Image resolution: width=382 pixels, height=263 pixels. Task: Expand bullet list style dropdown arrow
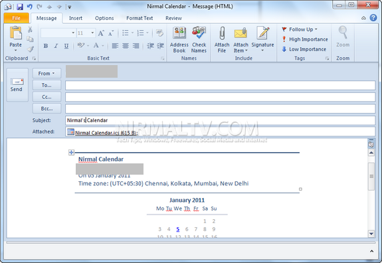pyautogui.click(x=132, y=33)
